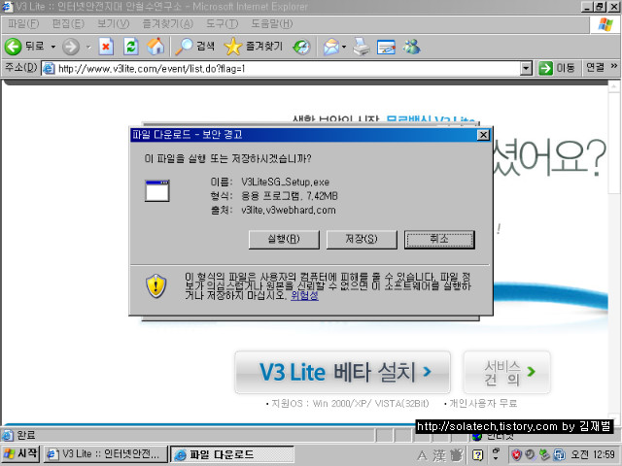622x466 pixels.
Task: Click Save 저장(S) in download dialog
Action: pyautogui.click(x=362, y=240)
